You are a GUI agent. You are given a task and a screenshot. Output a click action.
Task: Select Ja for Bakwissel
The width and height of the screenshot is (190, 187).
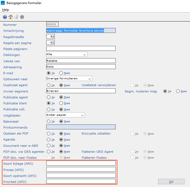(49, 121)
